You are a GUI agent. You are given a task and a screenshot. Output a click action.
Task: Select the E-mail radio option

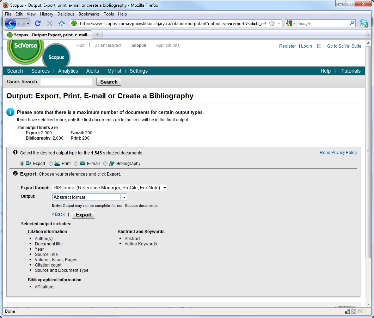[x=76, y=164]
